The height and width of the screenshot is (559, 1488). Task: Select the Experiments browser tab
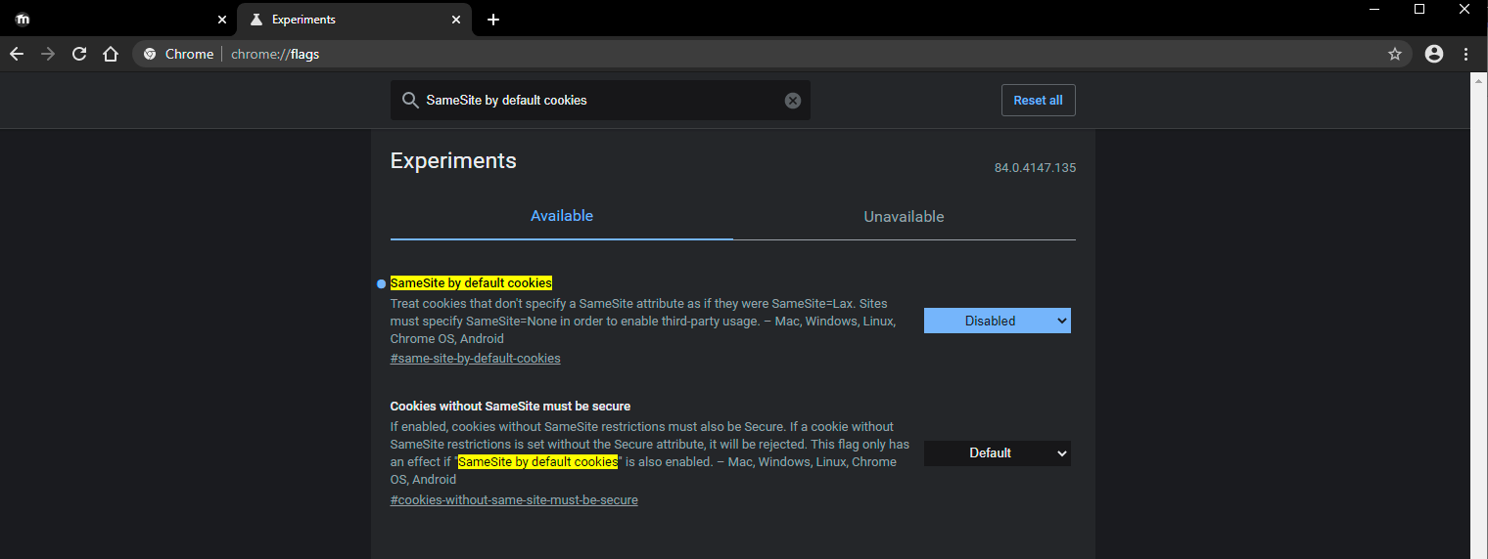354,20
